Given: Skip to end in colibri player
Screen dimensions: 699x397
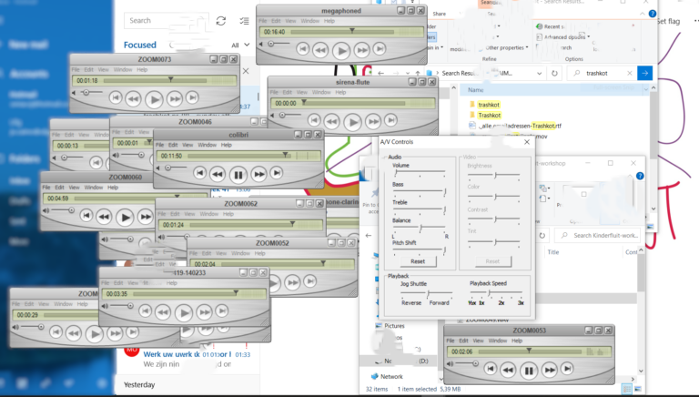Looking at the screenshot, I should coord(277,172).
